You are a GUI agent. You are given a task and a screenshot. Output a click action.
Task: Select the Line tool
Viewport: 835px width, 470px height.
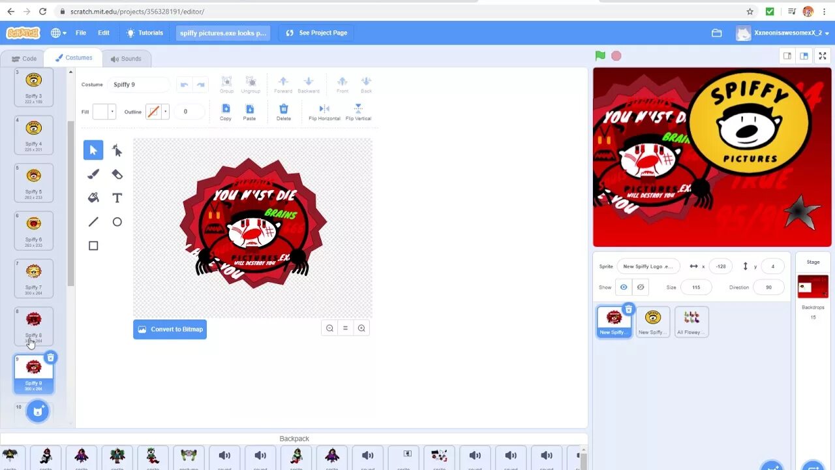point(93,221)
